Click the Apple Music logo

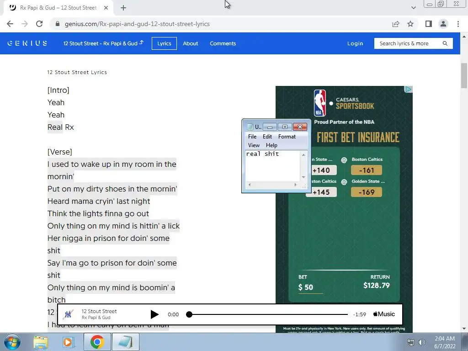(x=384, y=314)
